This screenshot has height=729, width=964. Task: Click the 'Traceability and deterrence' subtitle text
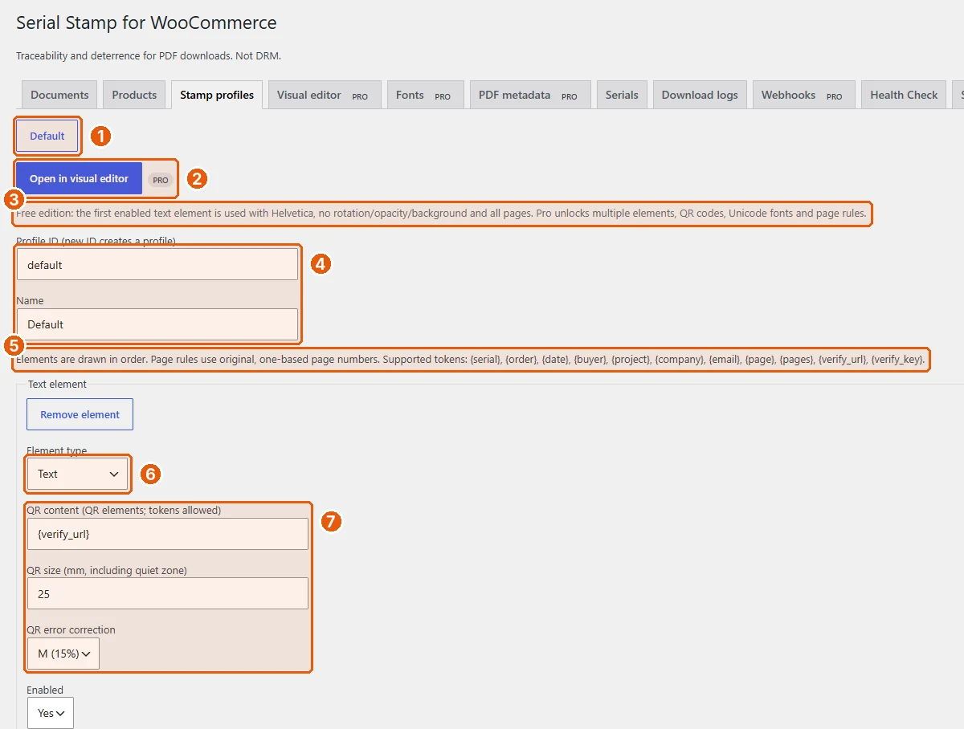[149, 56]
